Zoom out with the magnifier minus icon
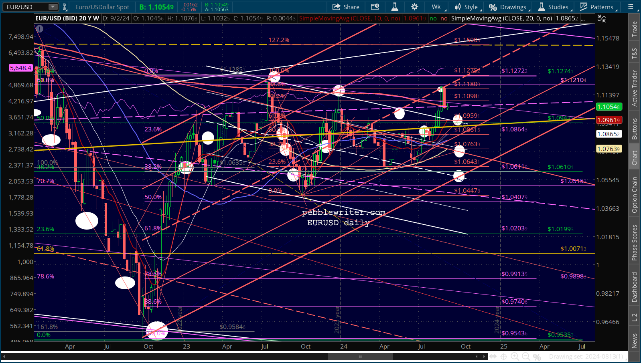641x363 pixels. click(x=526, y=356)
